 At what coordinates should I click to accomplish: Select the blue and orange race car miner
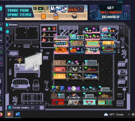[x=75, y=76]
